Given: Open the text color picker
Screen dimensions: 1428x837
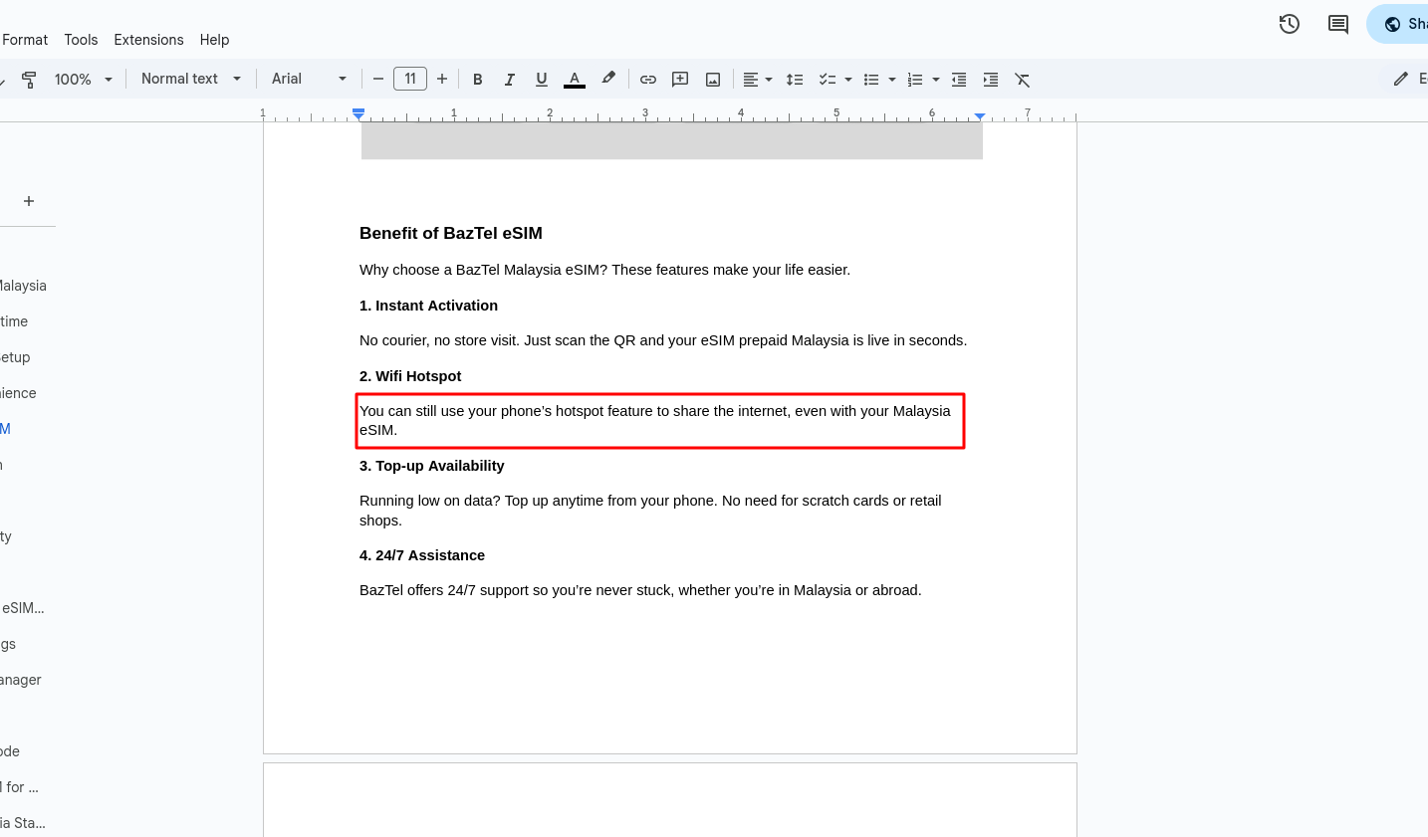Looking at the screenshot, I should [575, 80].
